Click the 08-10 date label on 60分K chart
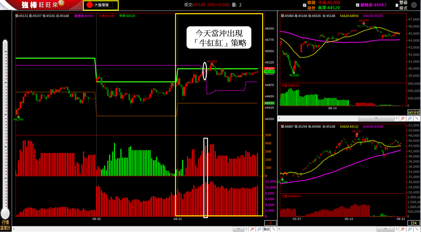Screen dimensions: 421x232 click(x=332, y=108)
